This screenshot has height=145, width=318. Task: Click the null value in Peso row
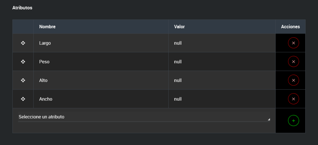point(178,62)
